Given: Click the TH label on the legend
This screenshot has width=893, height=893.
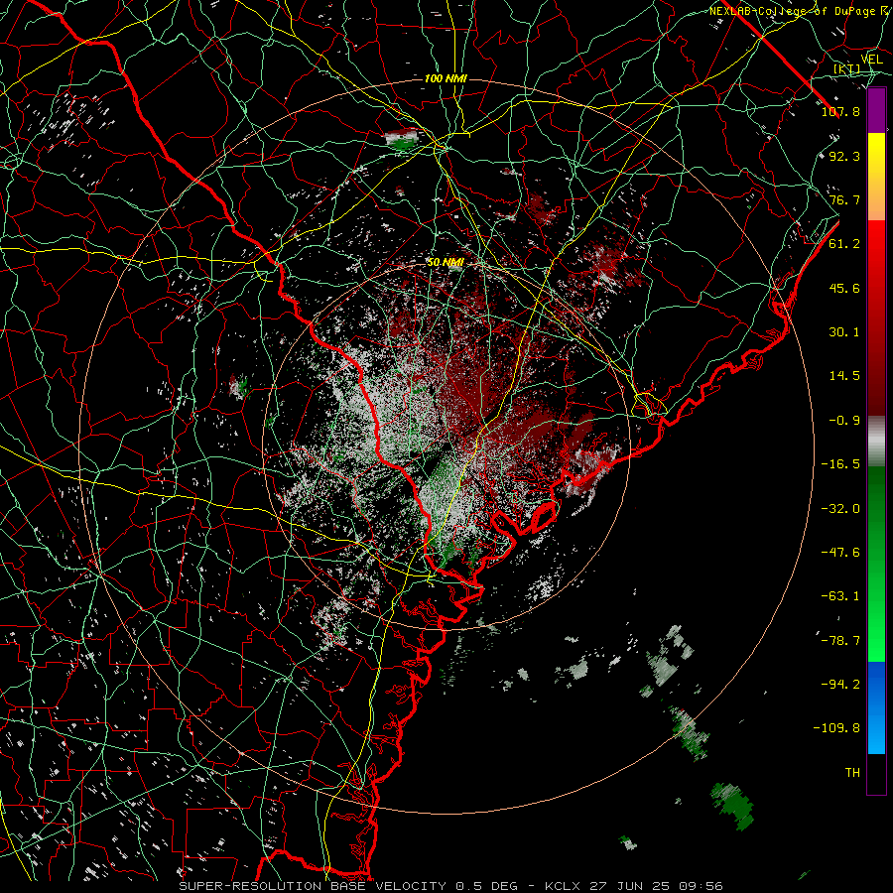Looking at the screenshot, I should (x=852, y=773).
